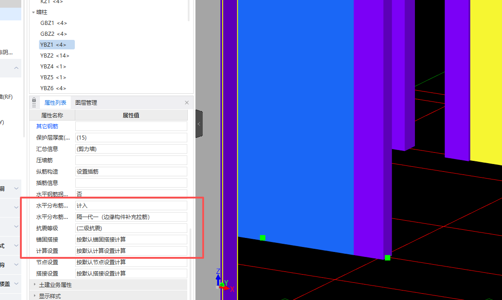Viewport: 502px width, 300px height.
Task: Click the green point on the blue wall bottom
Action: coord(263,237)
